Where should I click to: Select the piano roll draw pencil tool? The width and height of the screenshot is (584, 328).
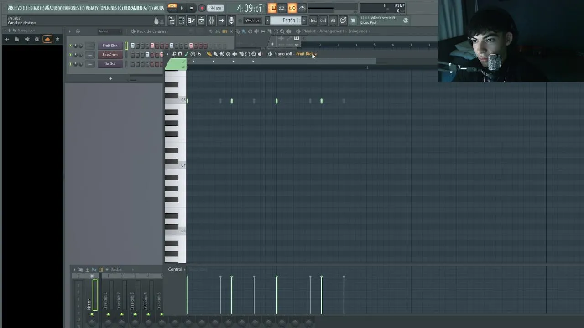[209, 54]
